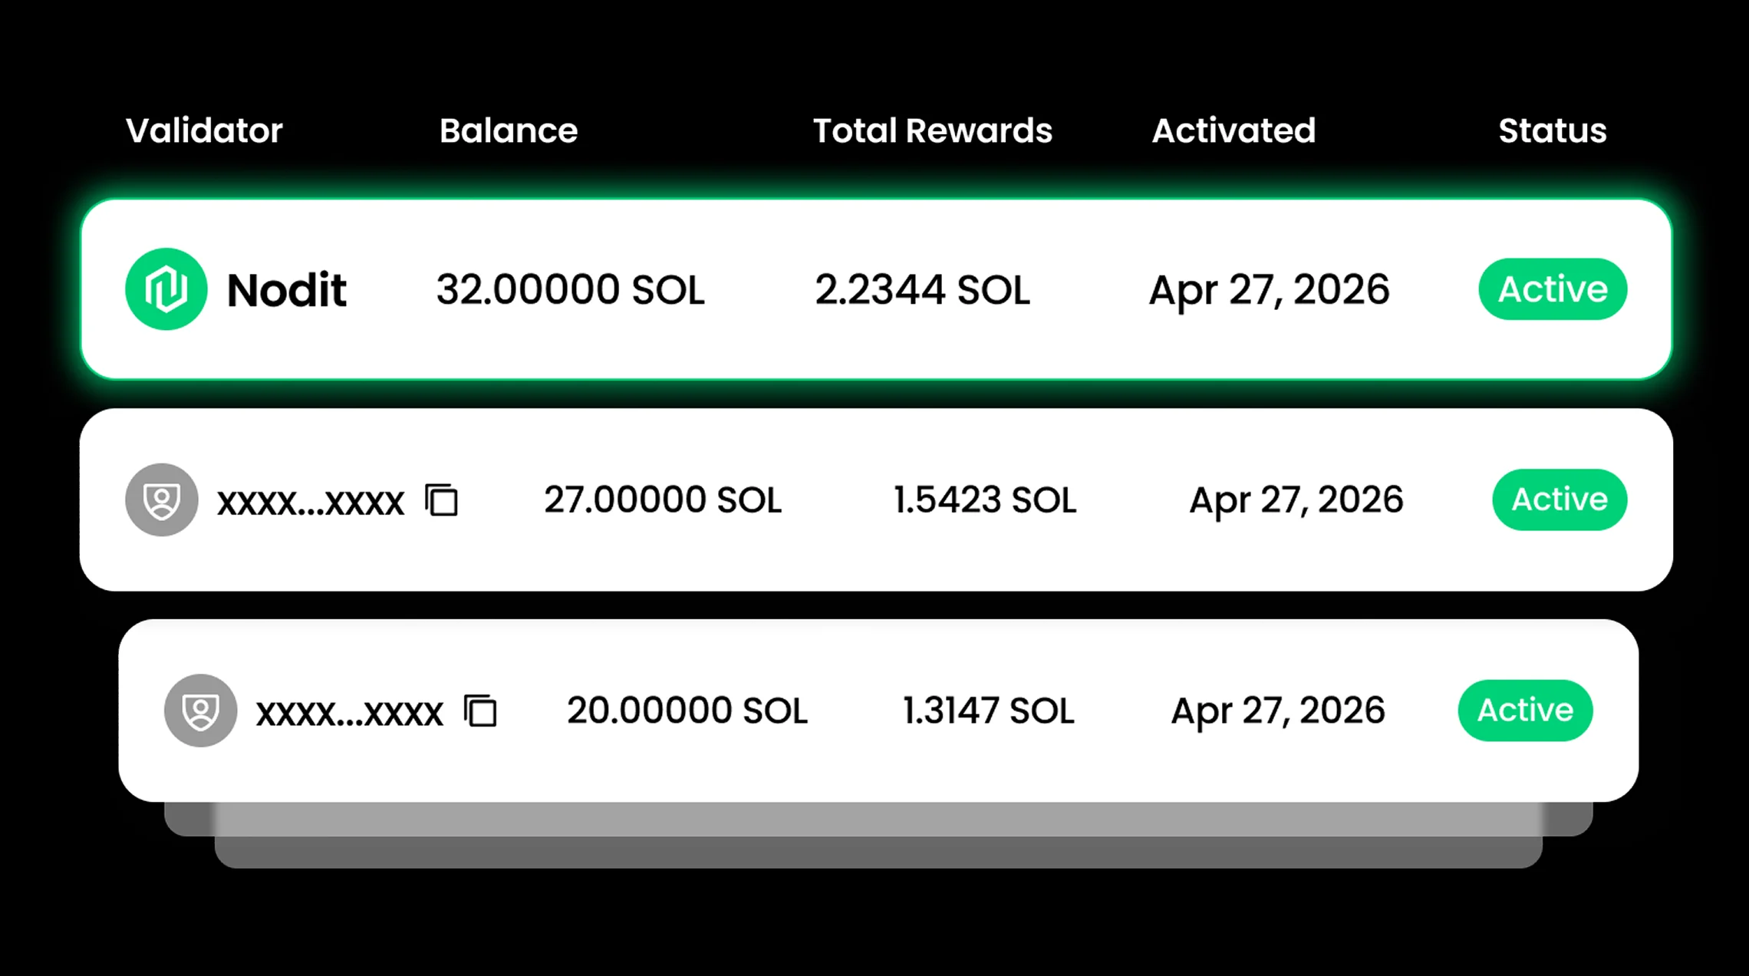Click the Apr 27, 2026 date in the Nodit row

[1269, 290]
